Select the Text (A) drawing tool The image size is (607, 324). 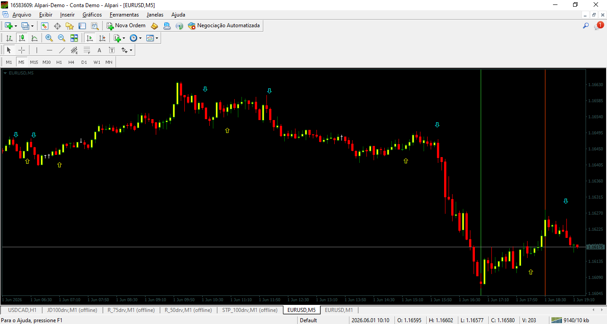(99, 50)
